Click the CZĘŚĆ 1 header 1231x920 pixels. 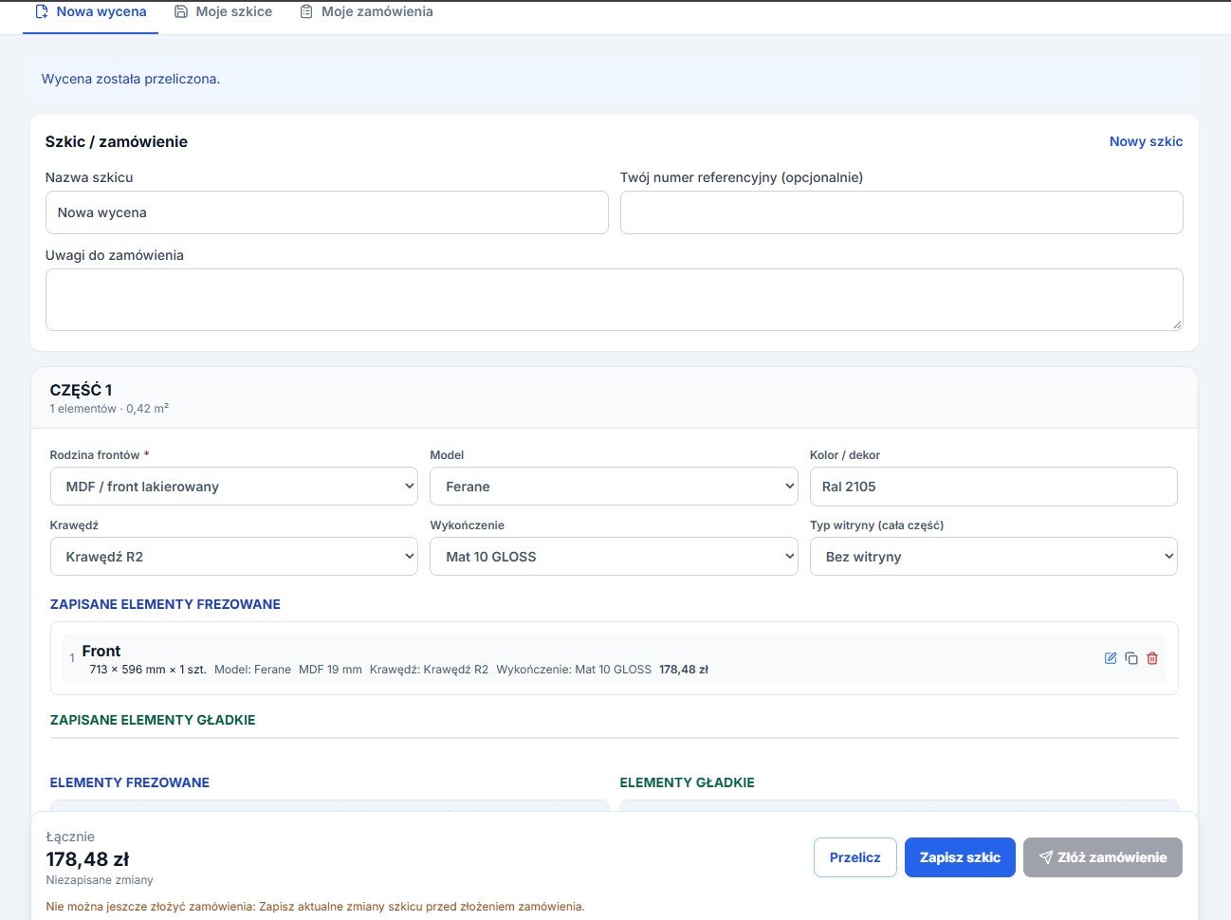pos(82,390)
